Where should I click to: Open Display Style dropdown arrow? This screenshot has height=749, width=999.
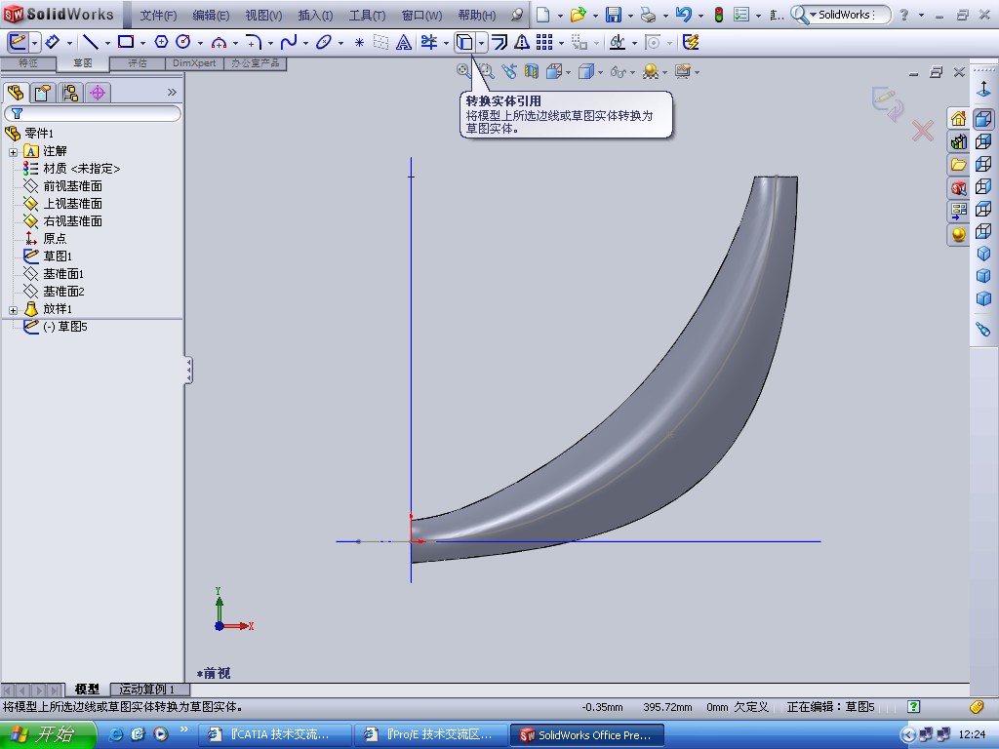[600, 72]
